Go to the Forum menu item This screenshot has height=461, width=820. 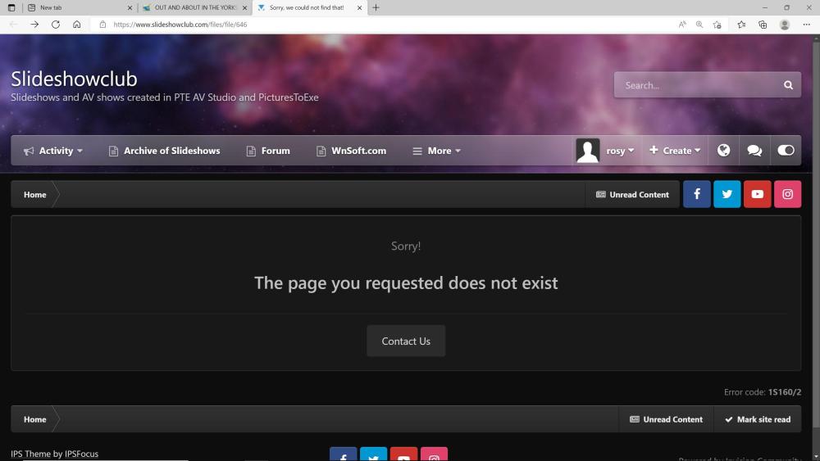click(268, 151)
